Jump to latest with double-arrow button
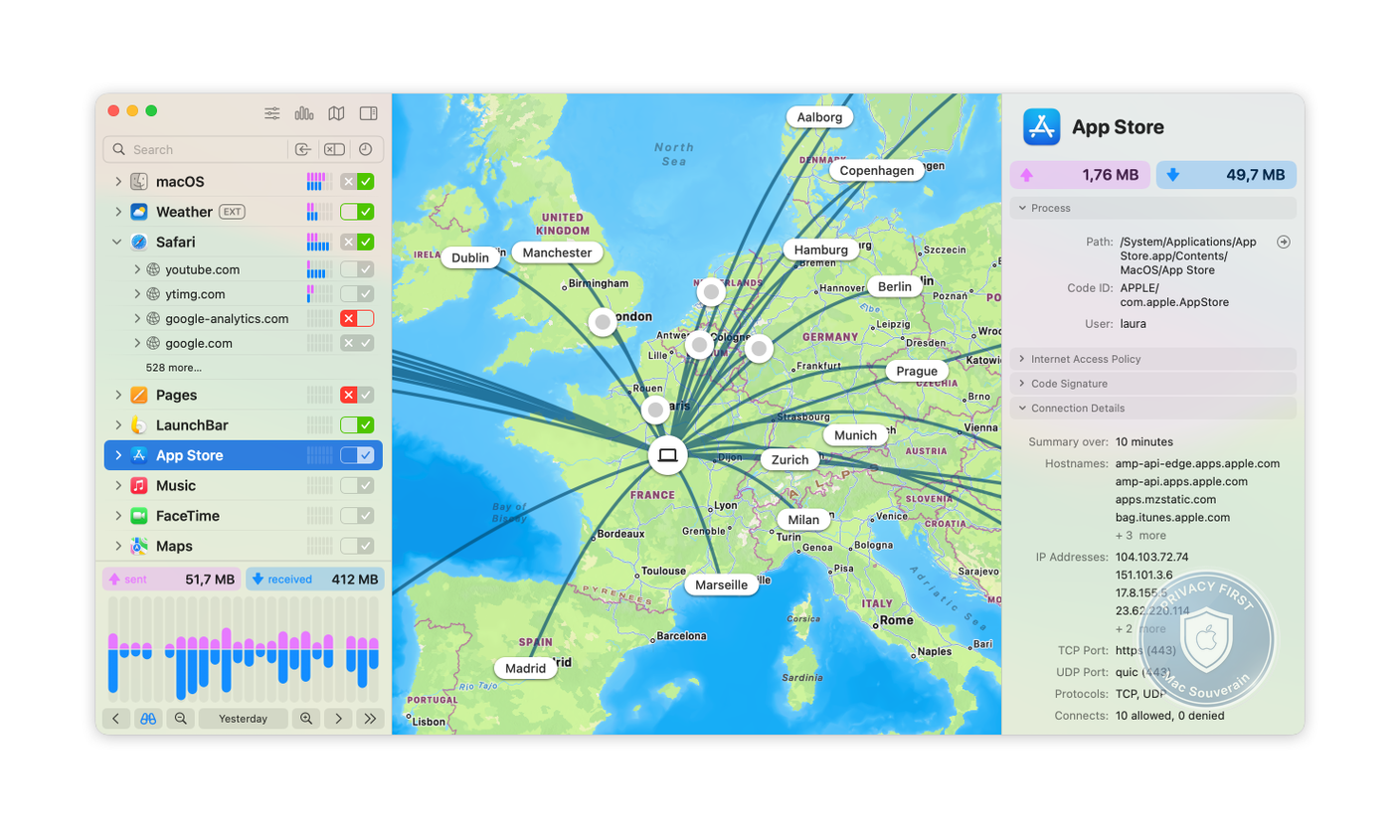The height and width of the screenshot is (833, 1400). click(370, 719)
